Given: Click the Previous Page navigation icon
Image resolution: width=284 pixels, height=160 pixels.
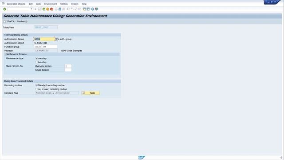Looking at the screenshot, I should click(x=72, y=9).
